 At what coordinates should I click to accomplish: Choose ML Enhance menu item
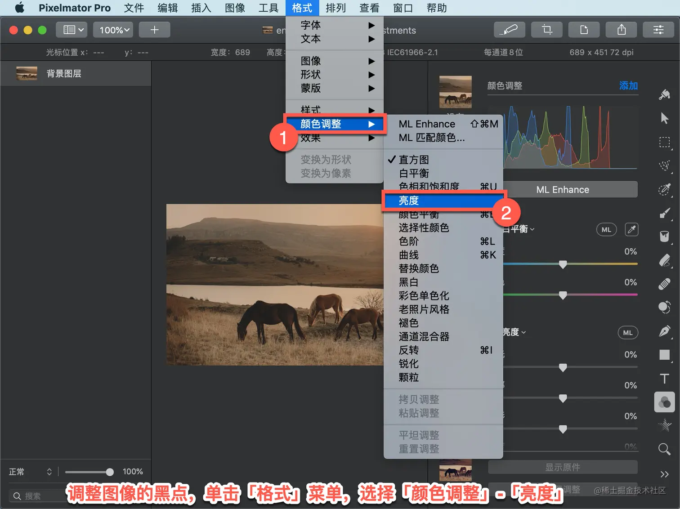pyautogui.click(x=443, y=124)
